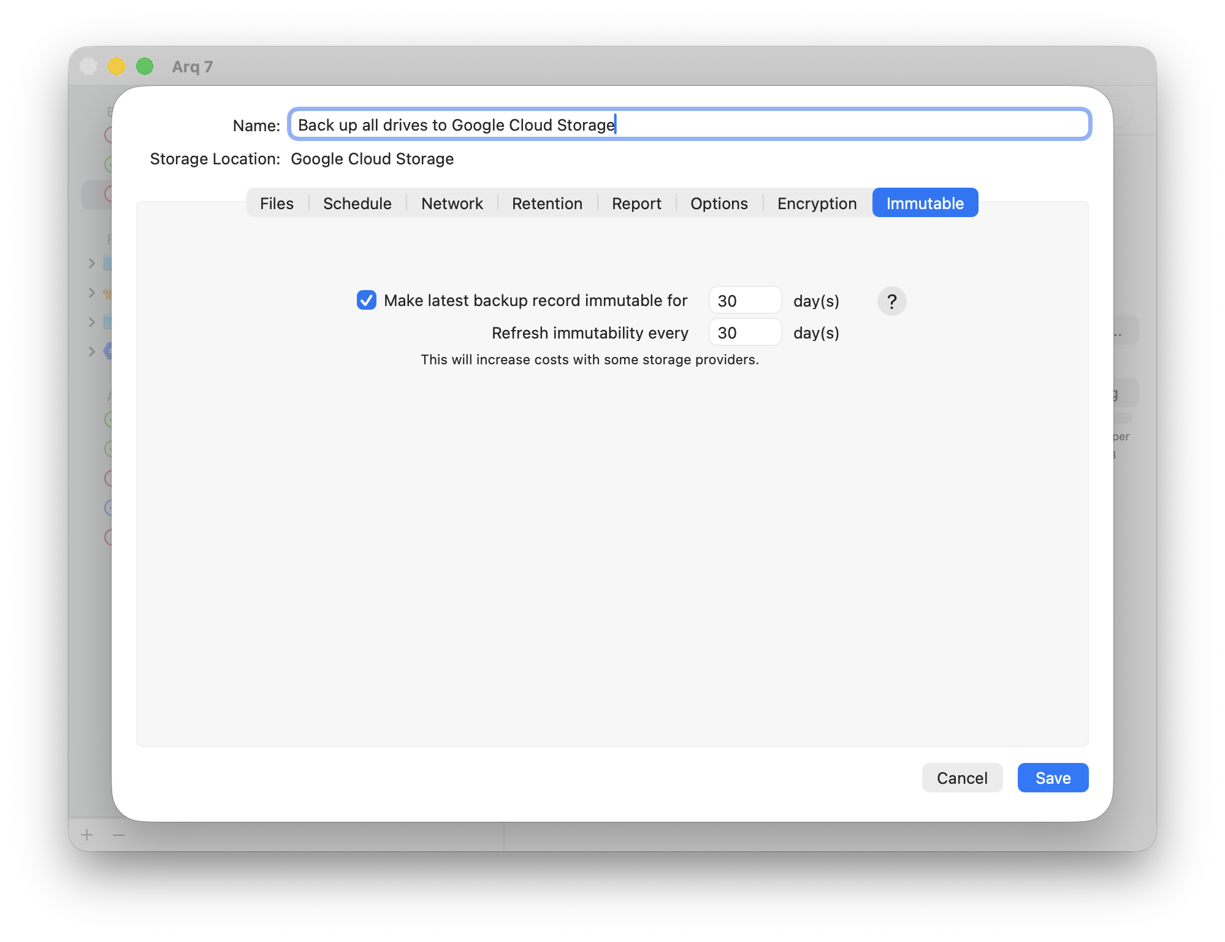The image size is (1225, 942).
Task: Go to the Retention tab
Action: point(547,203)
